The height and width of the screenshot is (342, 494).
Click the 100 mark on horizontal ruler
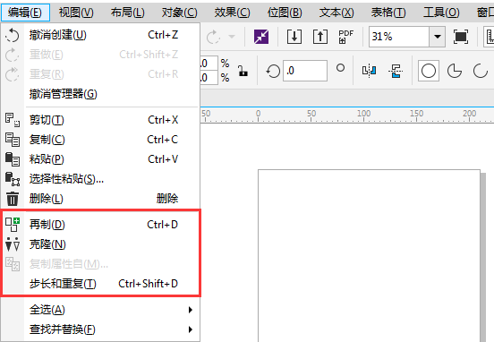(x=363, y=114)
